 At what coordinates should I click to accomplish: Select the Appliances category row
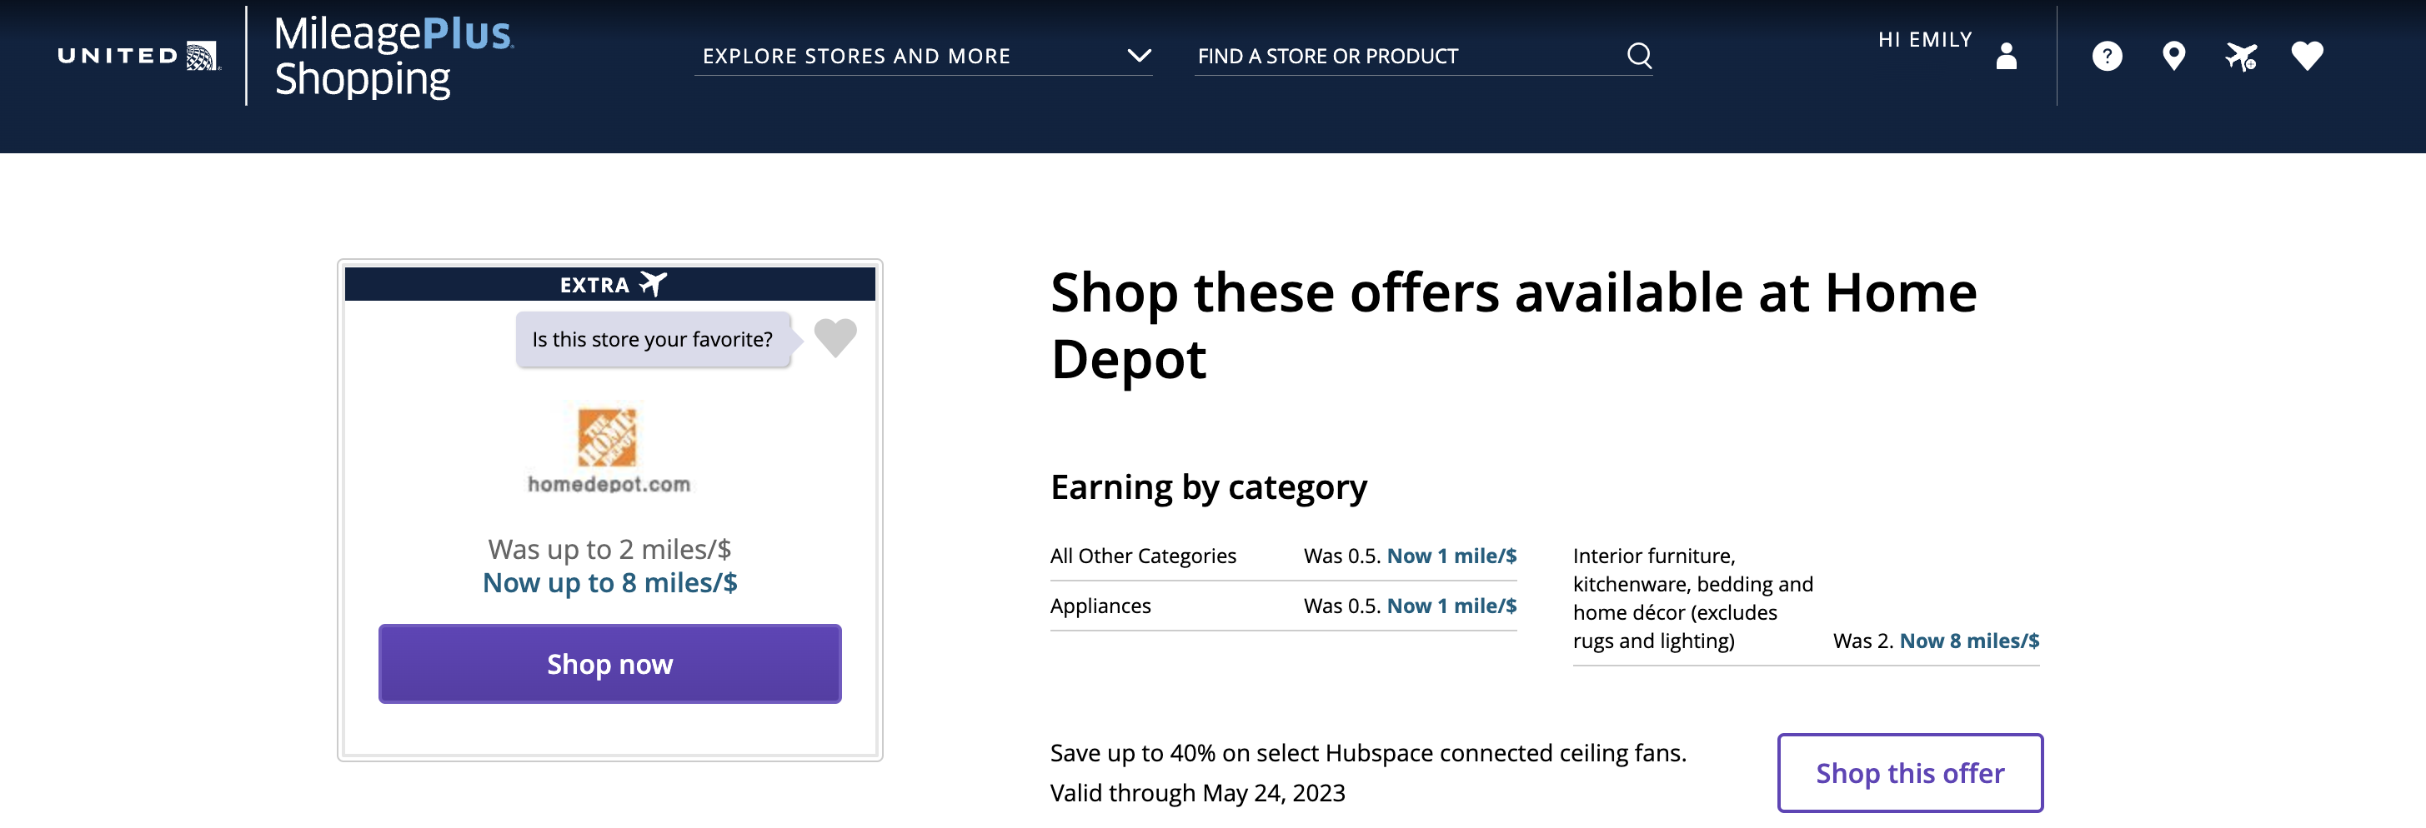[1281, 606]
